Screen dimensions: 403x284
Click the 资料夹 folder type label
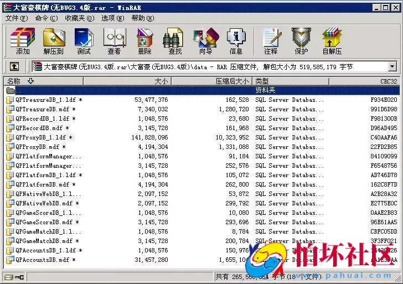pyautogui.click(x=265, y=90)
